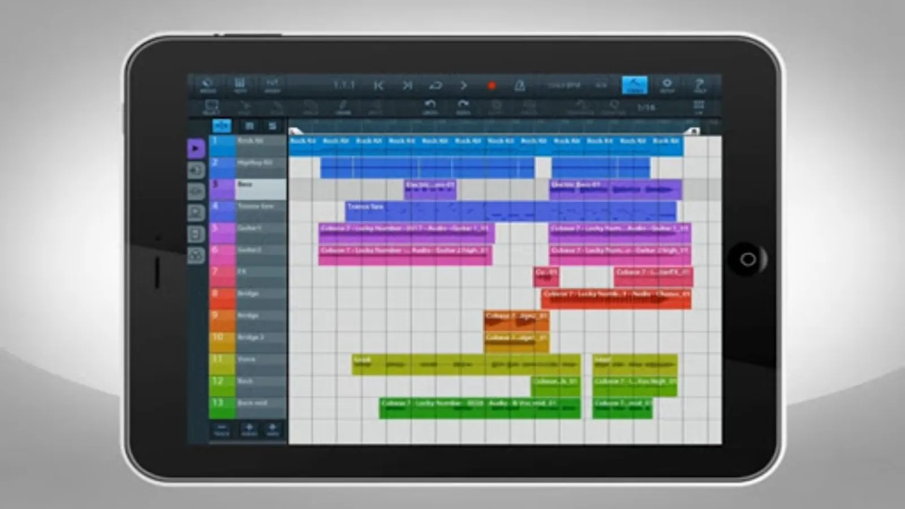The height and width of the screenshot is (509, 905).
Task: Open the top-bar button right of Mixer
Action: click(273, 85)
